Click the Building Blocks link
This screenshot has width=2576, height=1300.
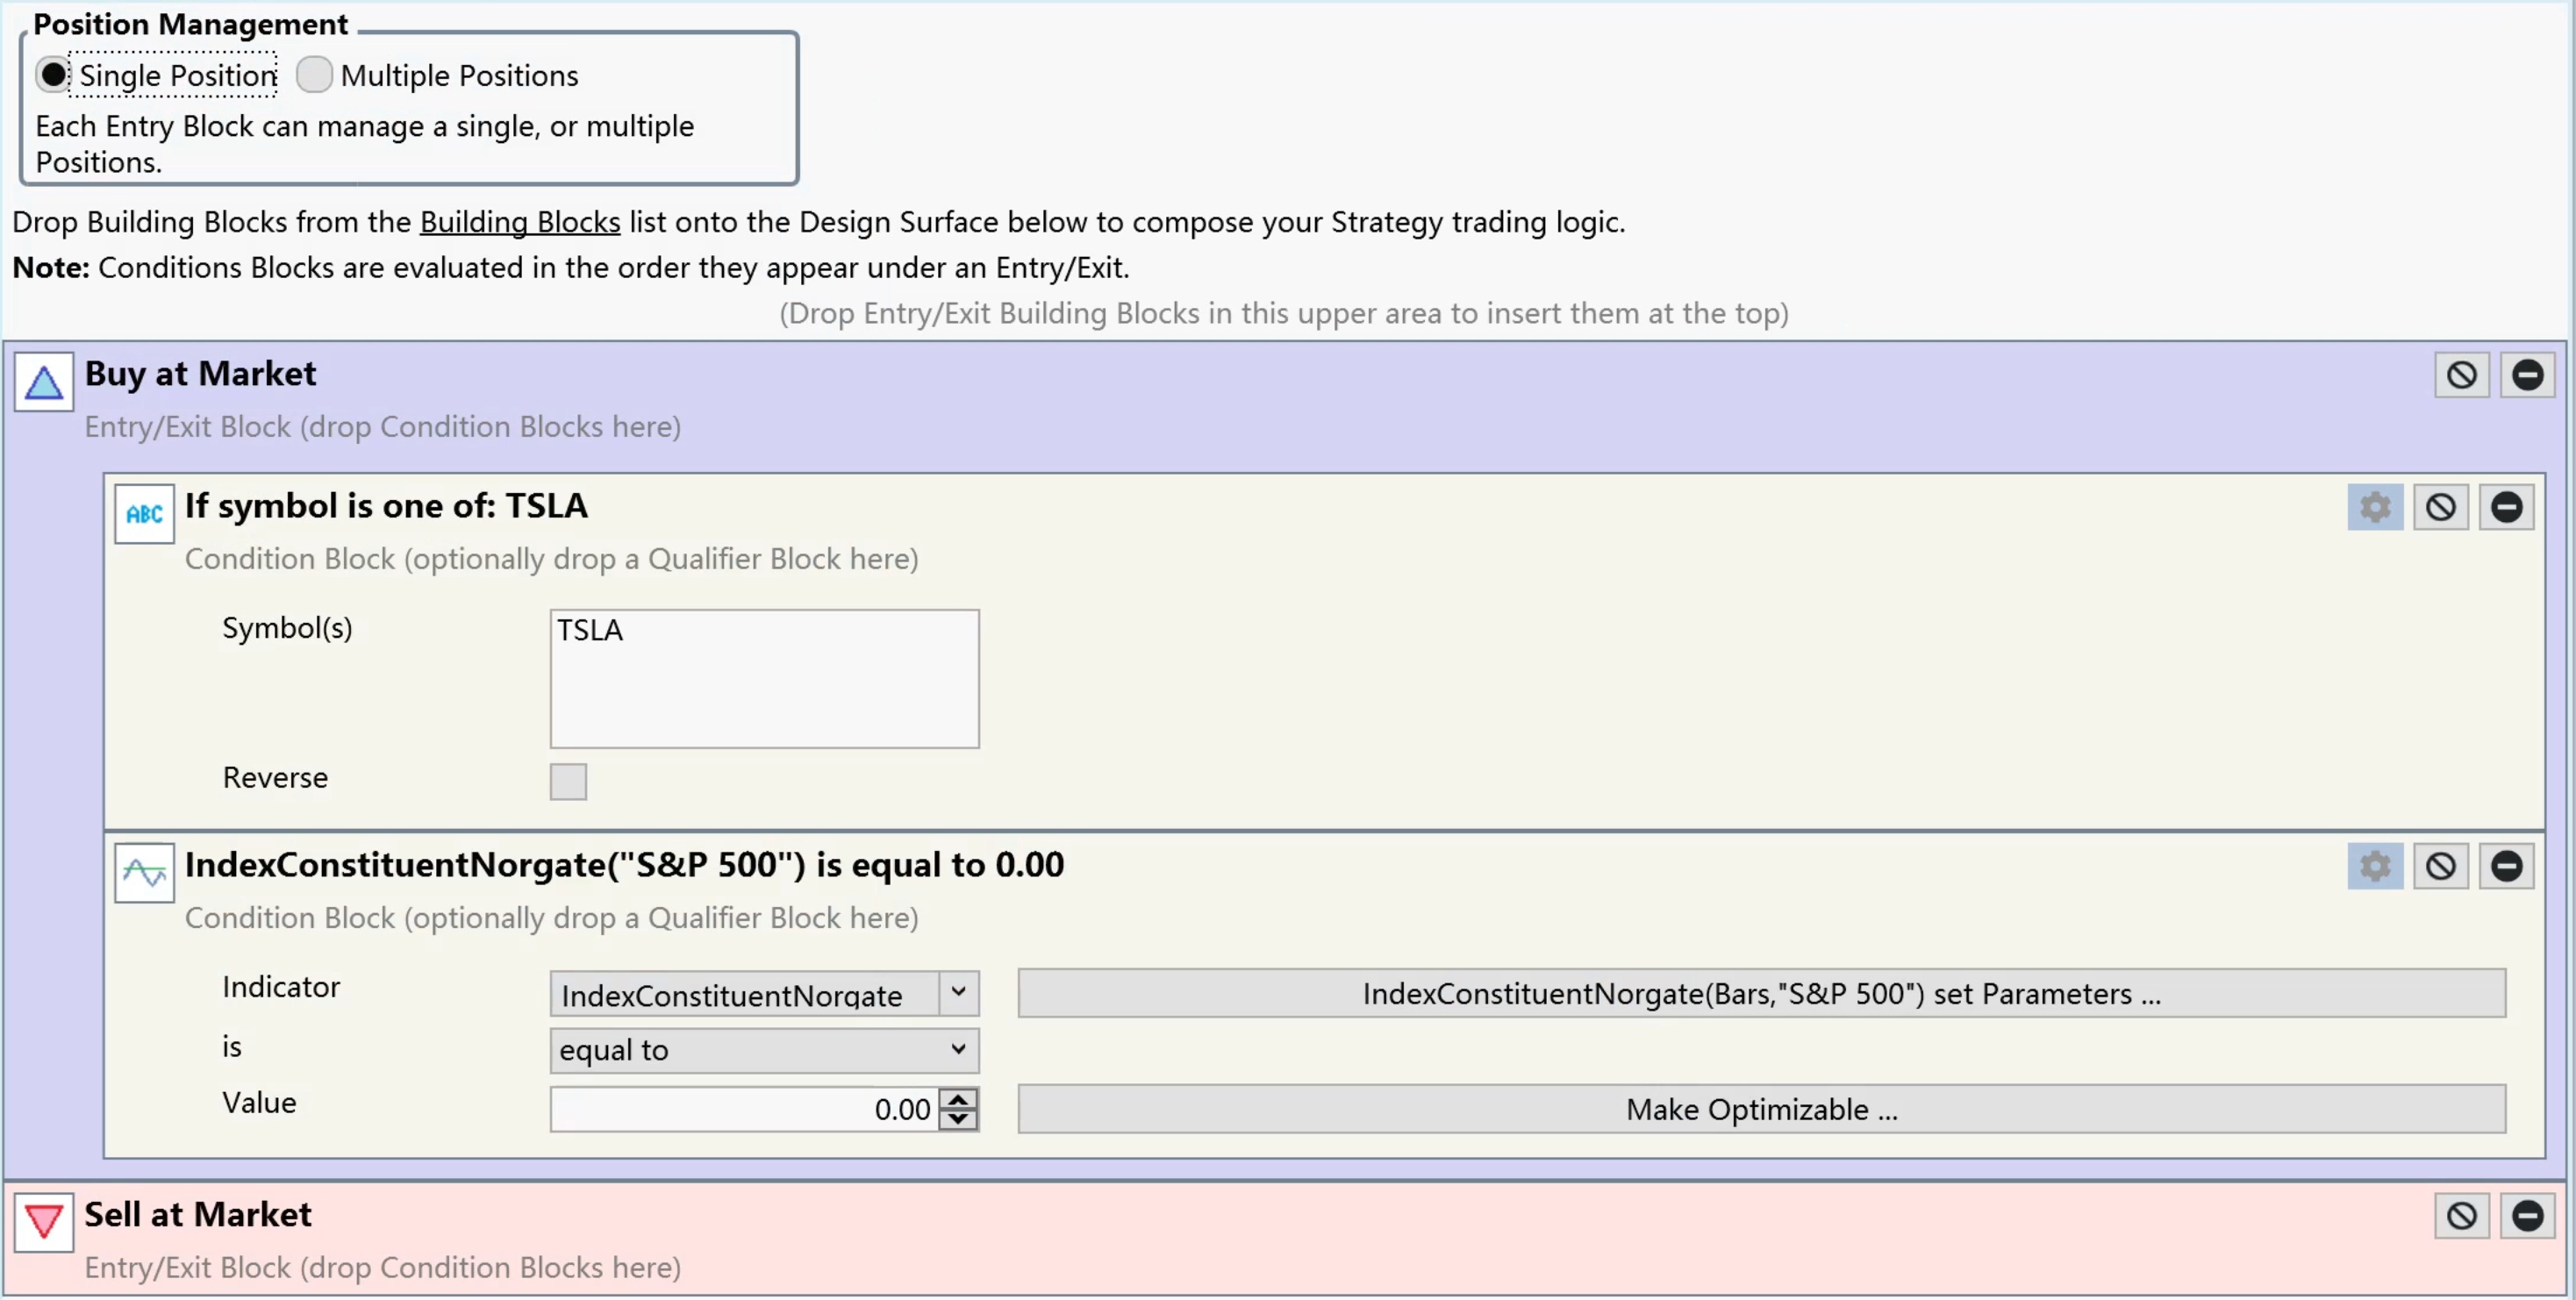point(520,222)
